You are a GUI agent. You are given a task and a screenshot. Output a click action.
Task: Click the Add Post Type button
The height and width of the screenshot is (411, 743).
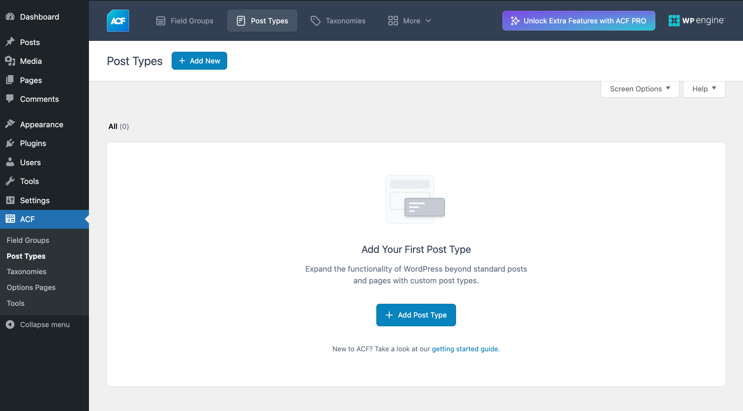(x=416, y=315)
